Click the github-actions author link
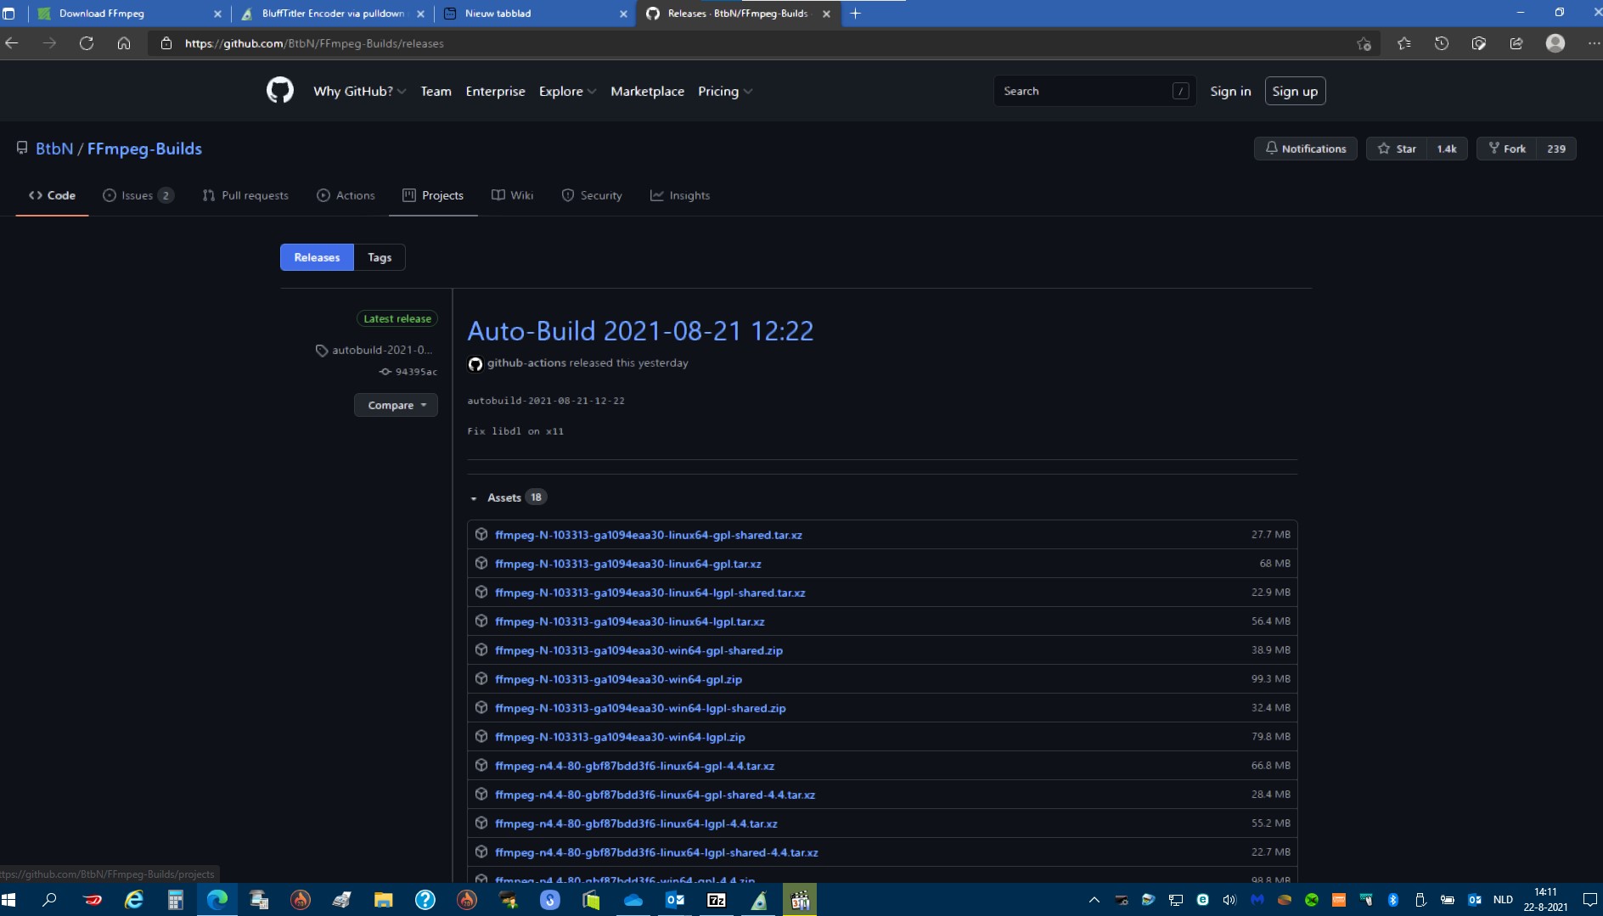 coord(526,362)
